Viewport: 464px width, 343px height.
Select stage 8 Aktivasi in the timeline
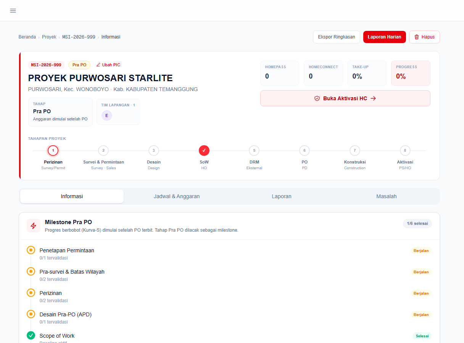[405, 151]
